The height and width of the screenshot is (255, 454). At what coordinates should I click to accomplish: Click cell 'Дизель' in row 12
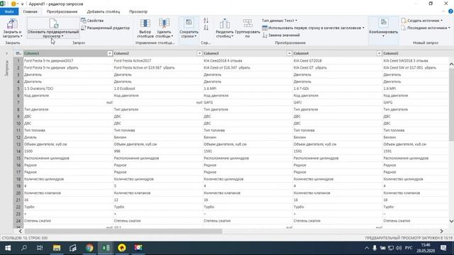point(68,137)
